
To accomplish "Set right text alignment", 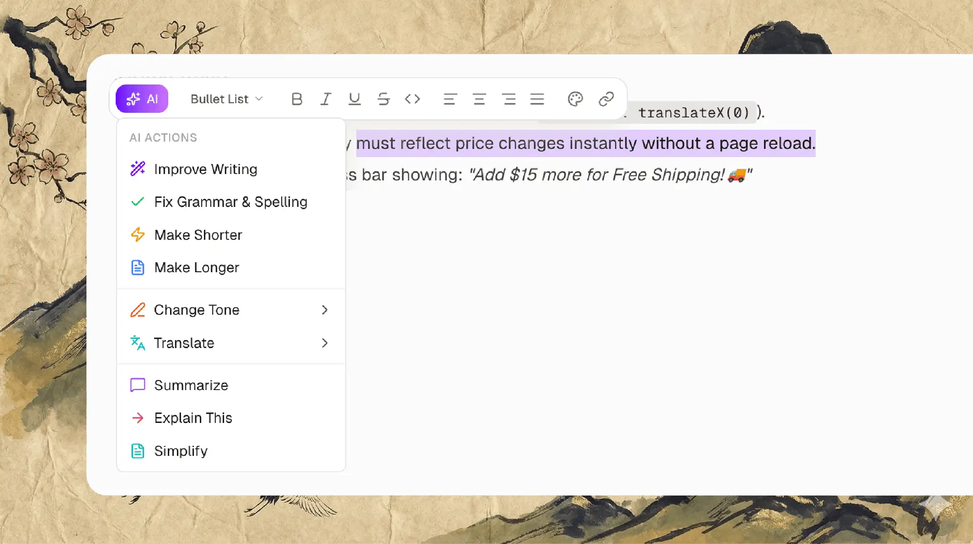I will click(509, 99).
